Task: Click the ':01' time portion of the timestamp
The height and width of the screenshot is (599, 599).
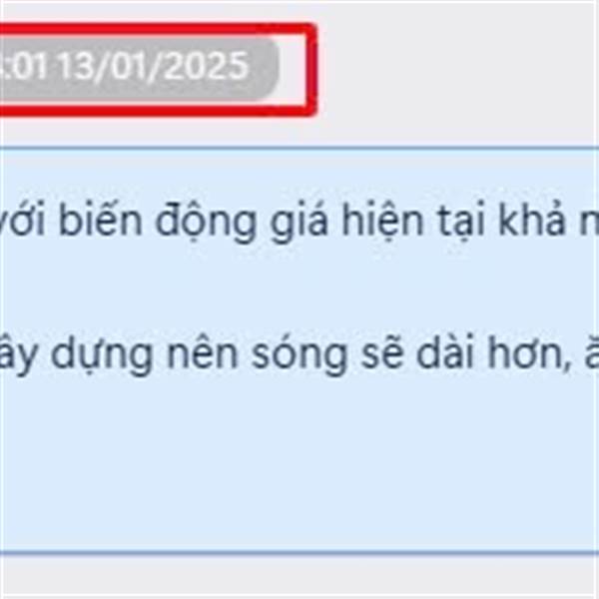Action: pyautogui.click(x=24, y=67)
